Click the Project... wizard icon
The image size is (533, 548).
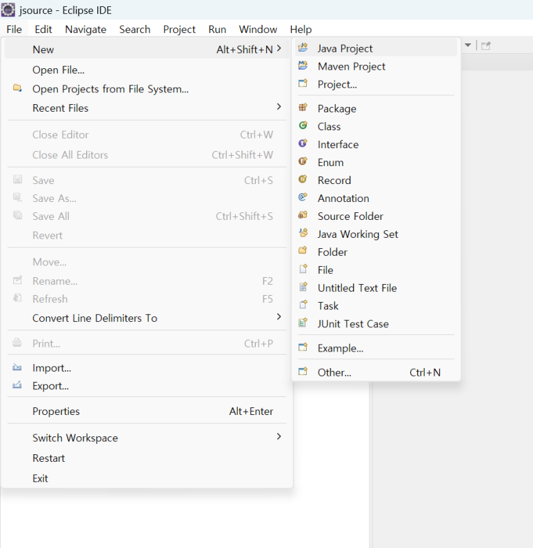coord(303,83)
